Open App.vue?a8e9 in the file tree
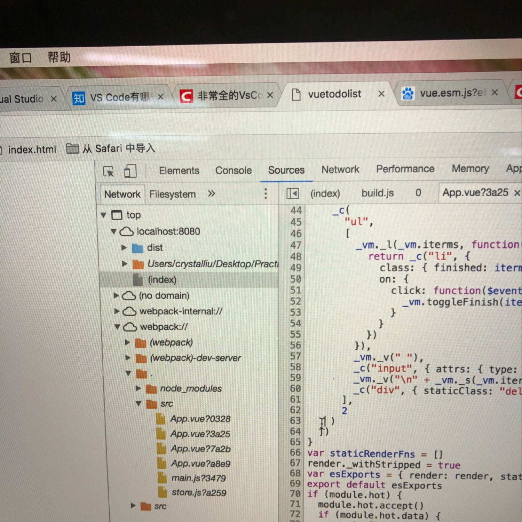 pyautogui.click(x=201, y=464)
